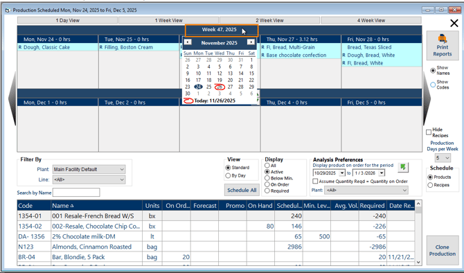Switch to 1 Week View
Screen dimensions: 464x273
[x=169, y=20]
